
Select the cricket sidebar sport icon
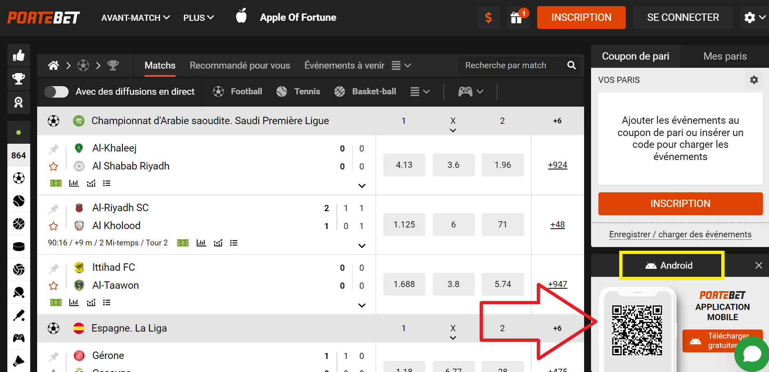pos(19,315)
